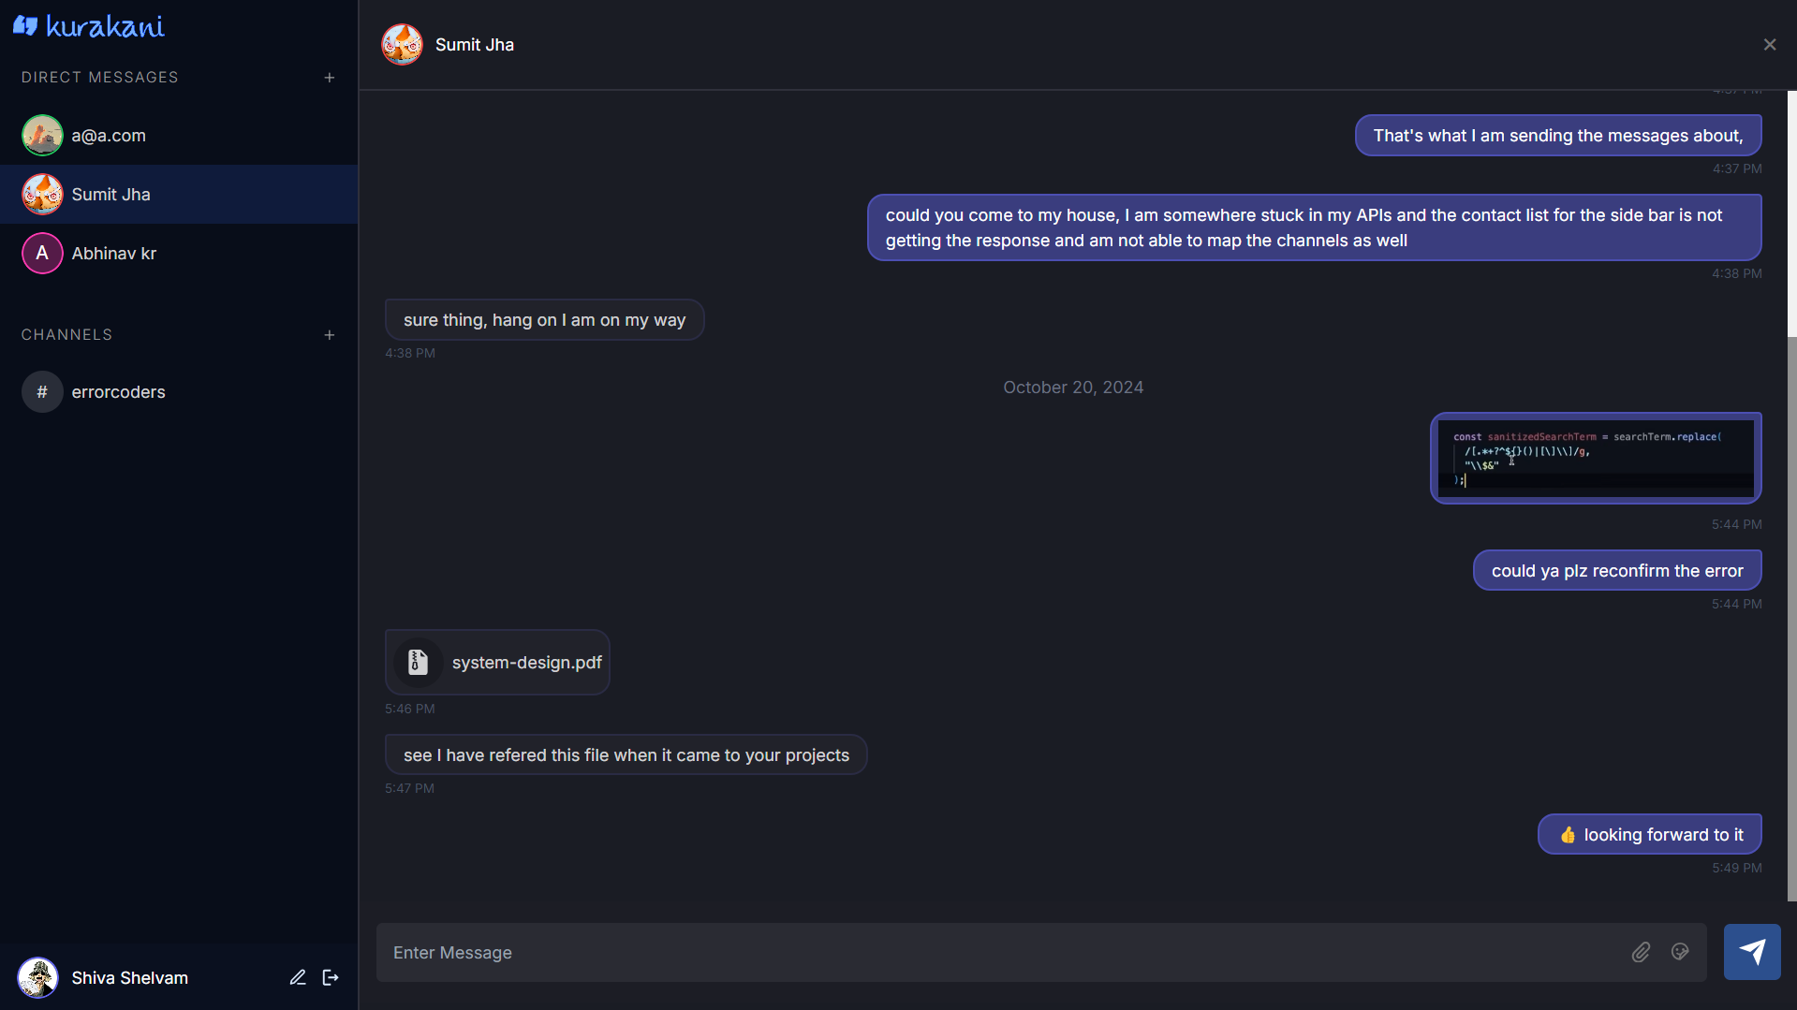1797x1010 pixels.
Task: Open the code screenshot image thumbnail
Action: coord(1596,459)
